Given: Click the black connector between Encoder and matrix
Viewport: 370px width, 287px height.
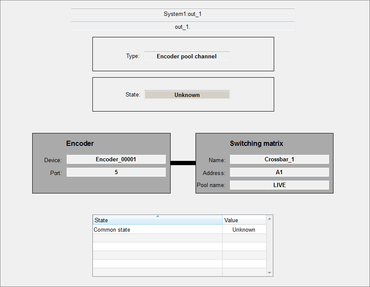Looking at the screenshot, I should [183, 163].
